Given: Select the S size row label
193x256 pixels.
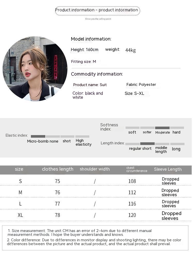Looking at the screenshot, I should point(20,181).
